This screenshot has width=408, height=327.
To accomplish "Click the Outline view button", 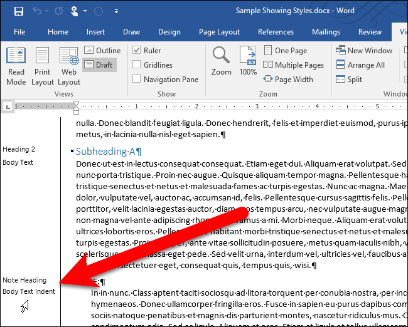I will click(x=102, y=51).
